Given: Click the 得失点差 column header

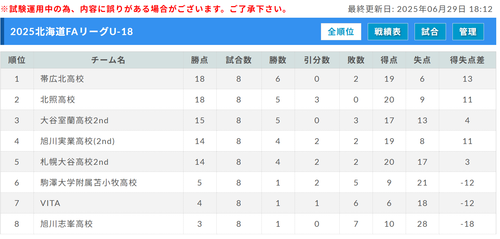Looking at the screenshot, I should (467, 60).
